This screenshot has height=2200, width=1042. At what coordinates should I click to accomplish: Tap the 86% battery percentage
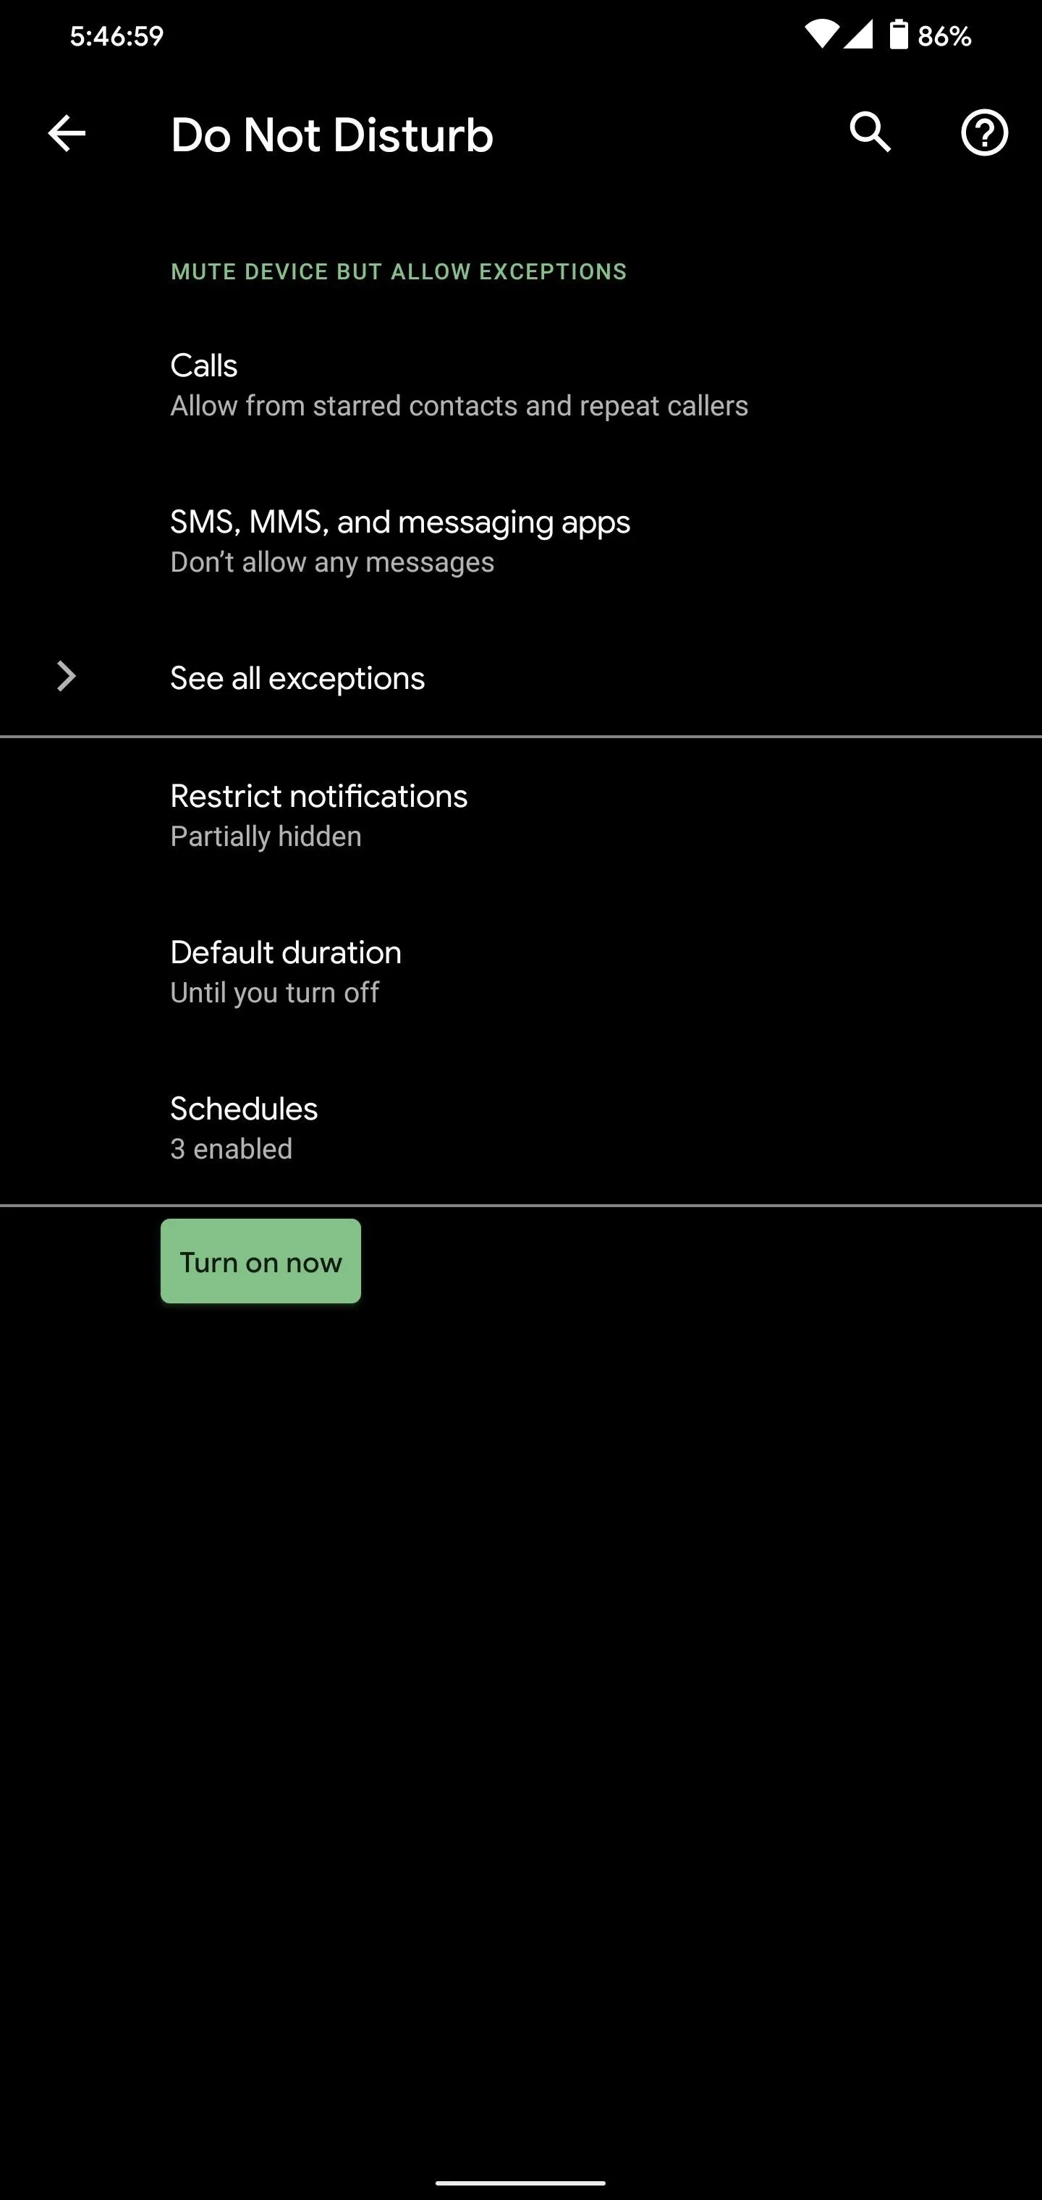click(x=944, y=36)
